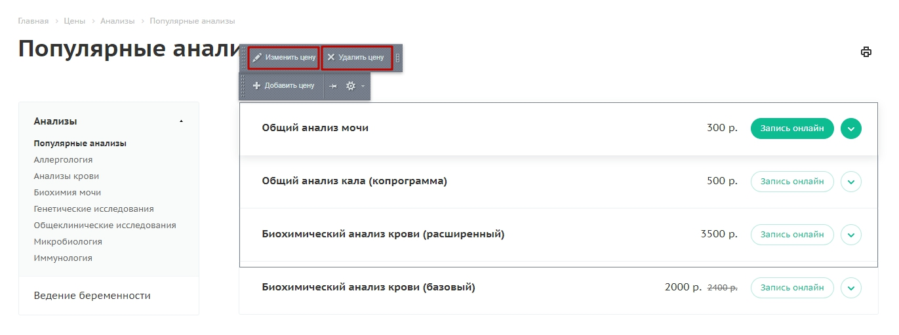Select Генетические исследования in the sidebar
The height and width of the screenshot is (335, 899).
(x=94, y=209)
